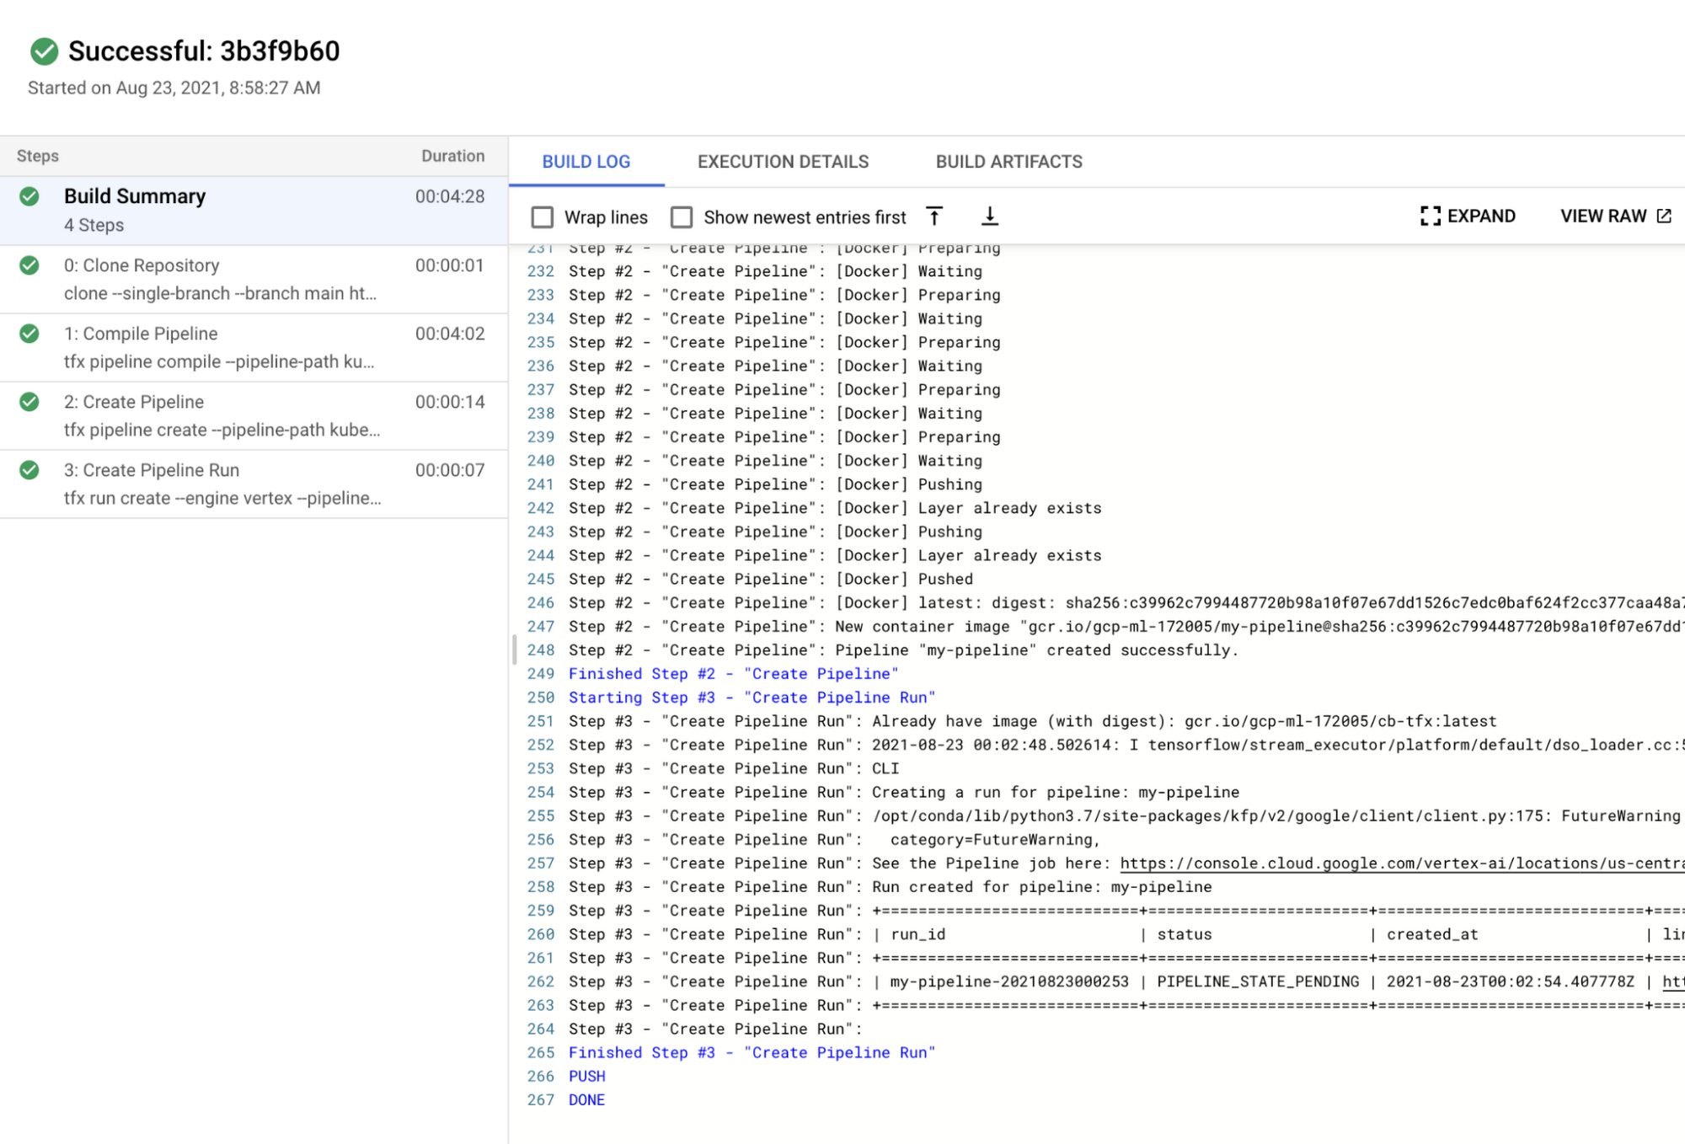Click the PUSH log line 266
The width and height of the screenshot is (1685, 1144).
click(586, 1077)
